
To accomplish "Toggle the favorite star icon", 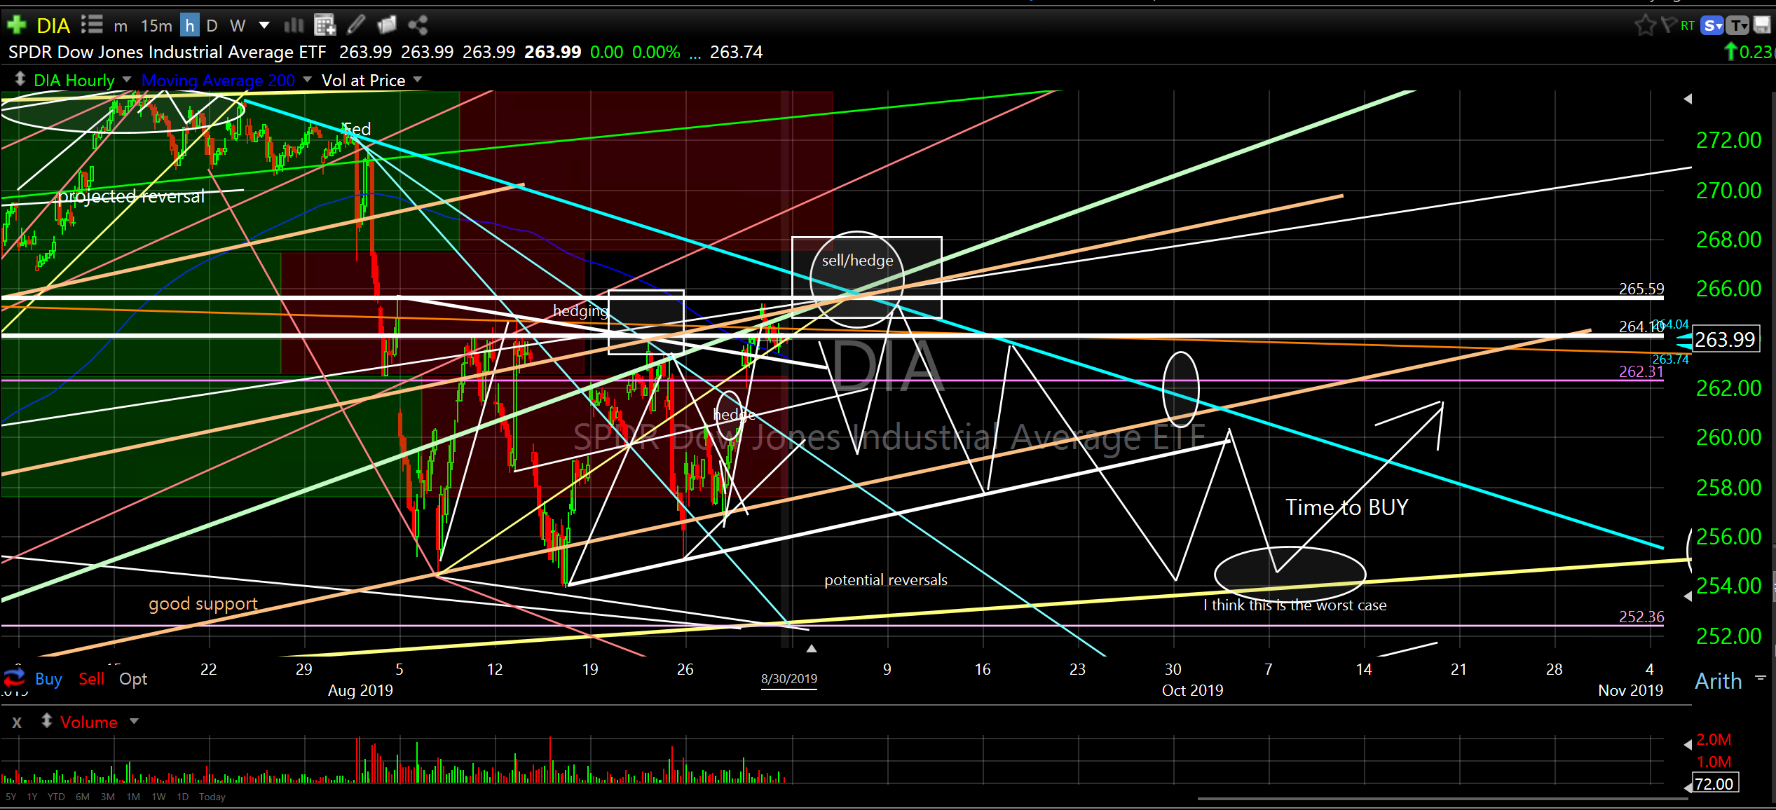I will (x=1644, y=26).
